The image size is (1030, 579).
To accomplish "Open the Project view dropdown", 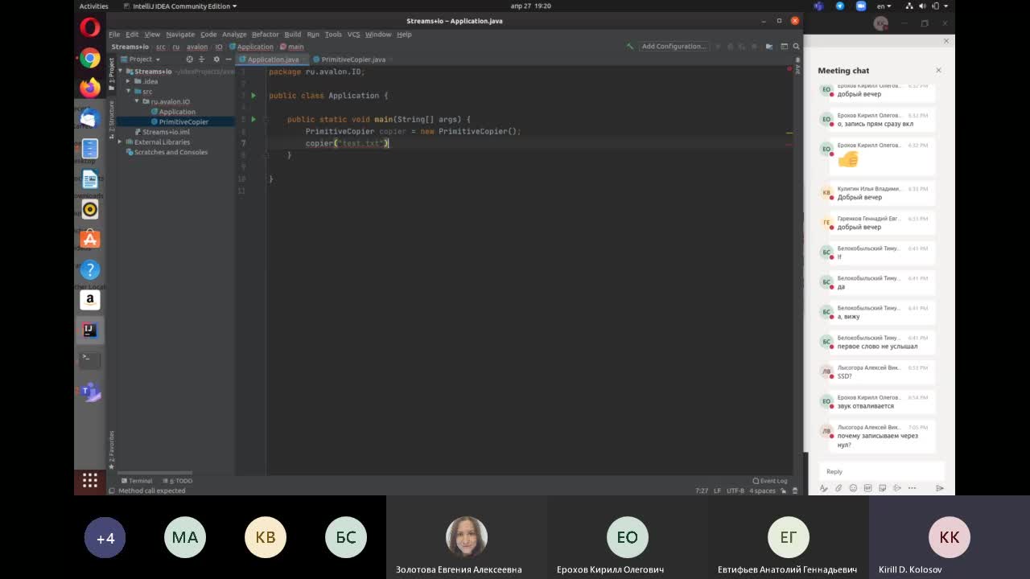I will (142, 60).
